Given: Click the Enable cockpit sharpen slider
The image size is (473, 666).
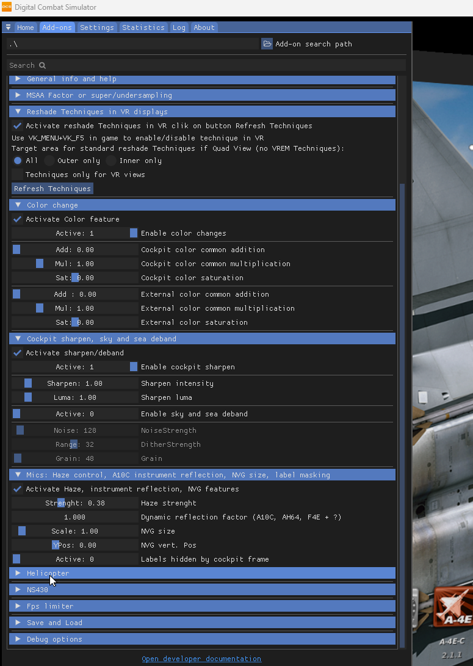Looking at the screenshot, I should [74, 367].
